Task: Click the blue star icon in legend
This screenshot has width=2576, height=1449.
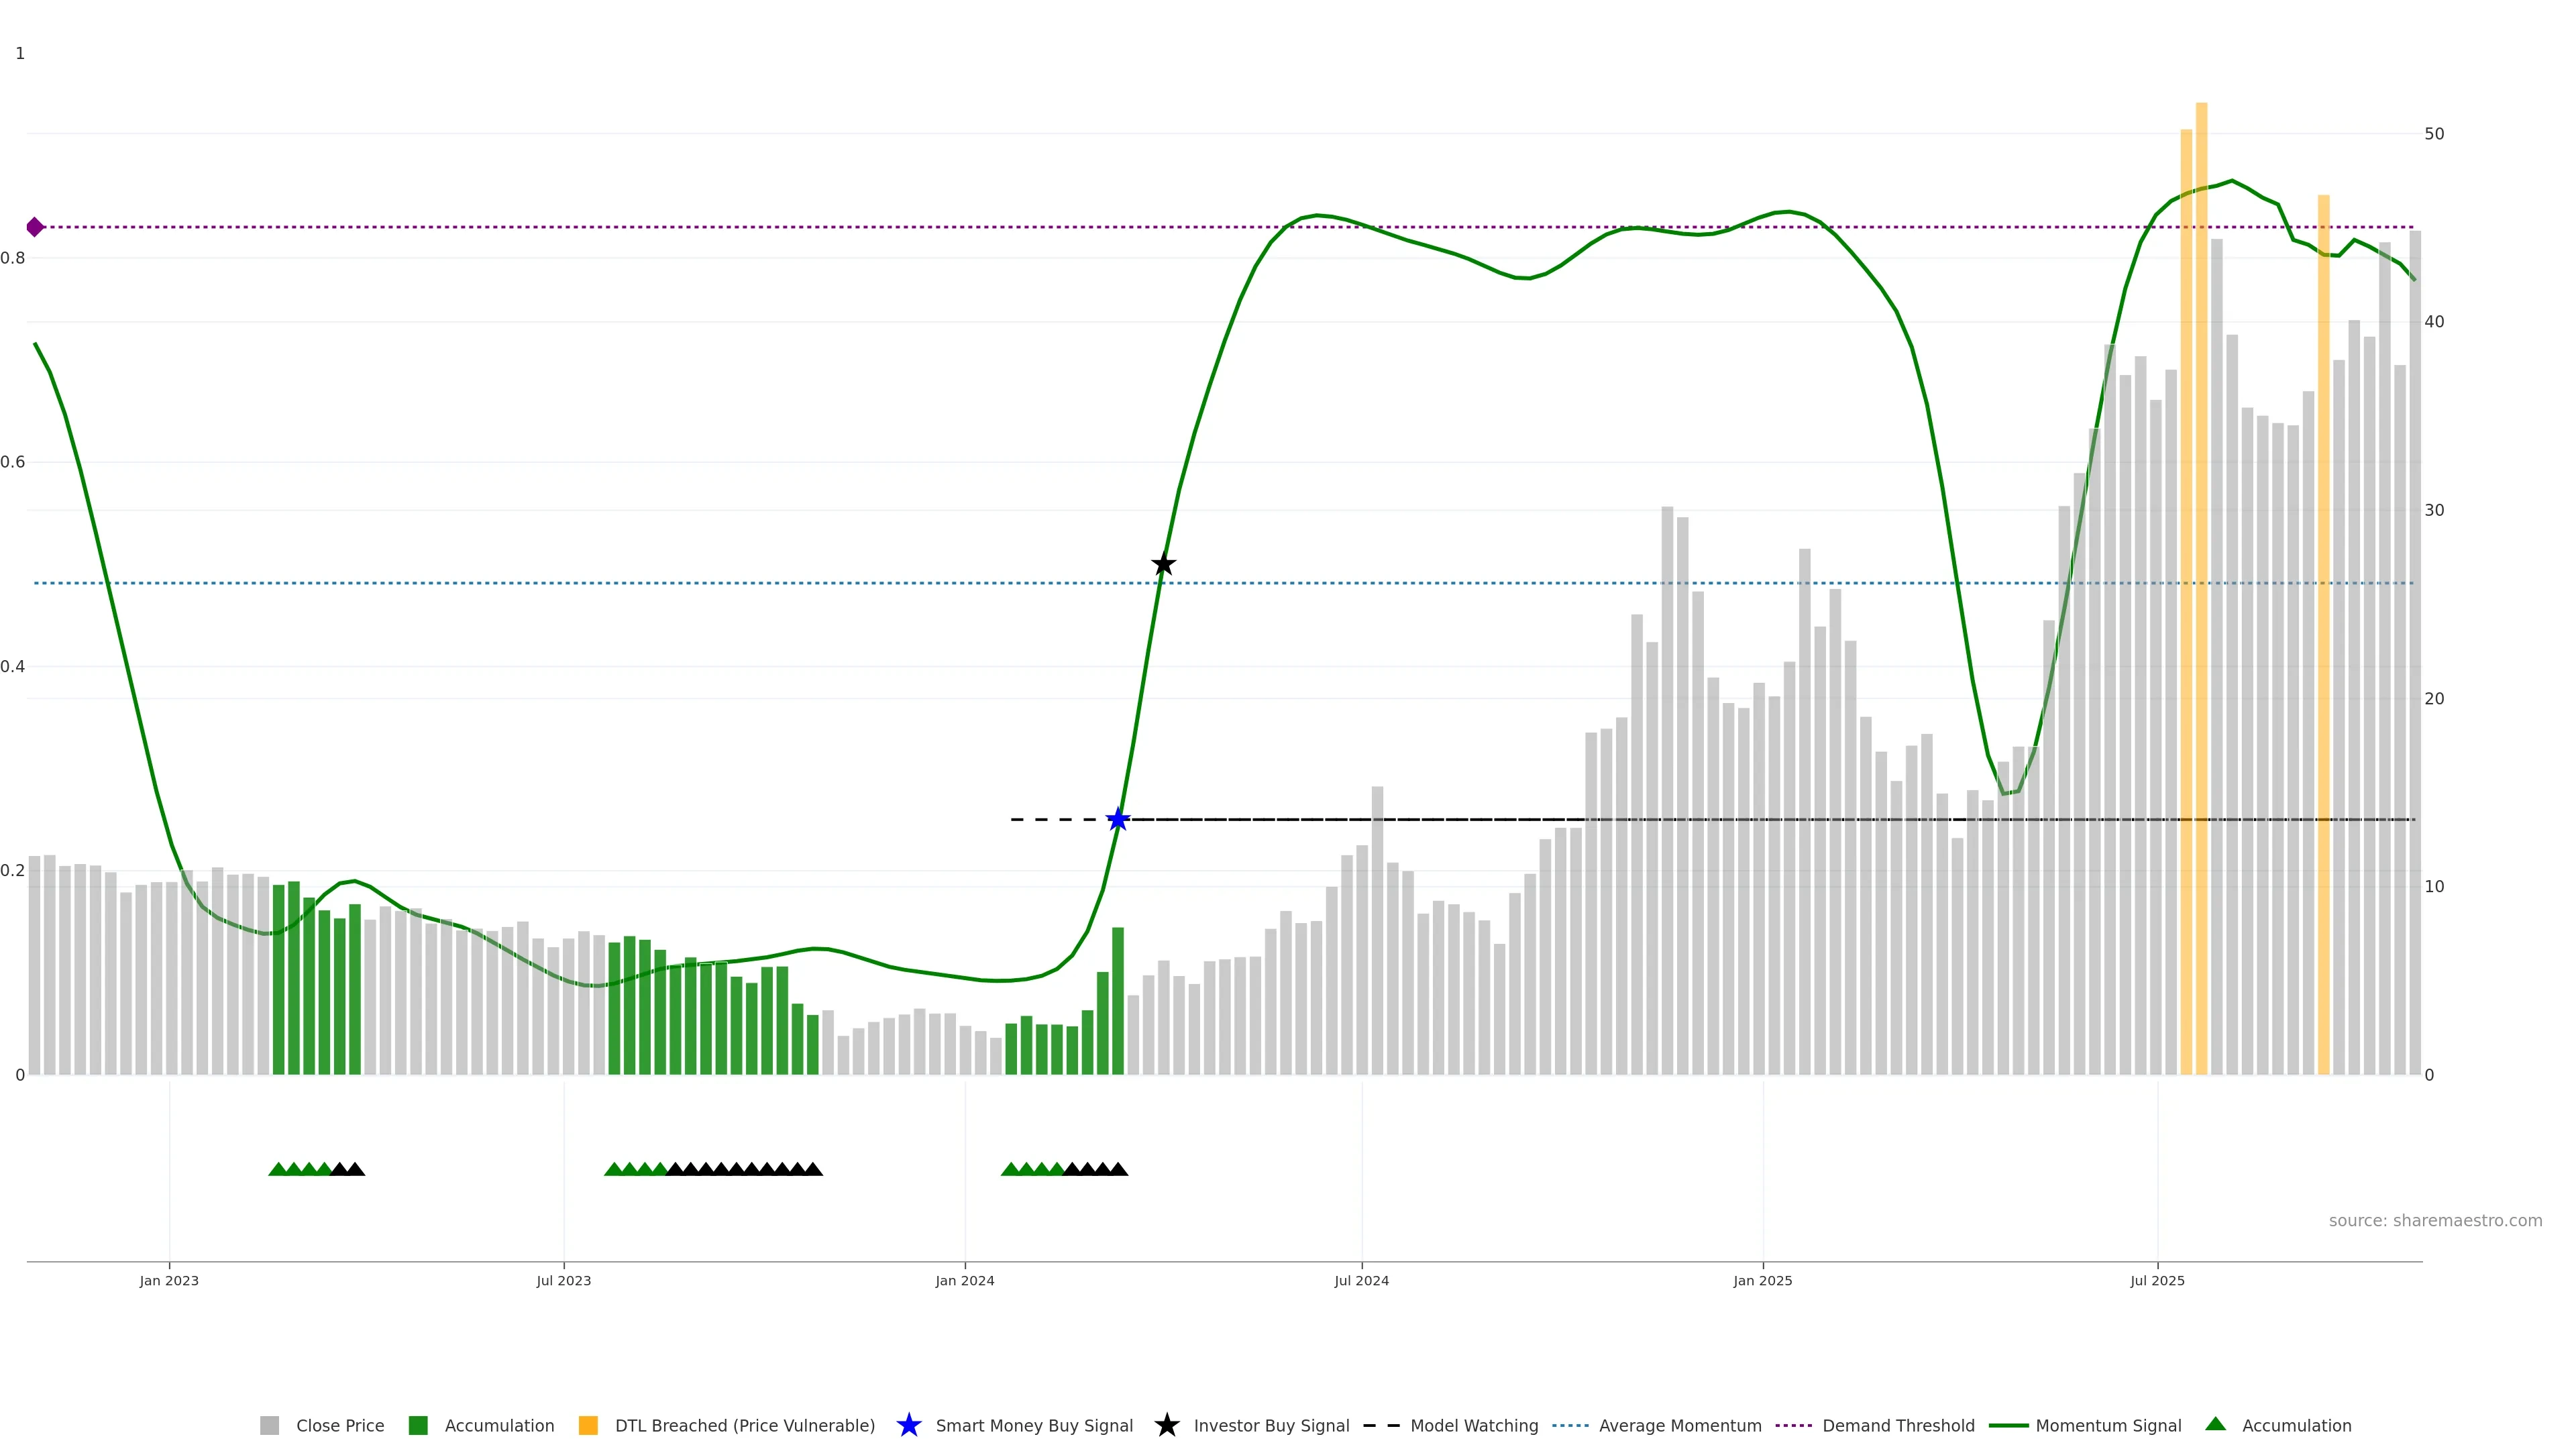Action: tap(908, 1425)
